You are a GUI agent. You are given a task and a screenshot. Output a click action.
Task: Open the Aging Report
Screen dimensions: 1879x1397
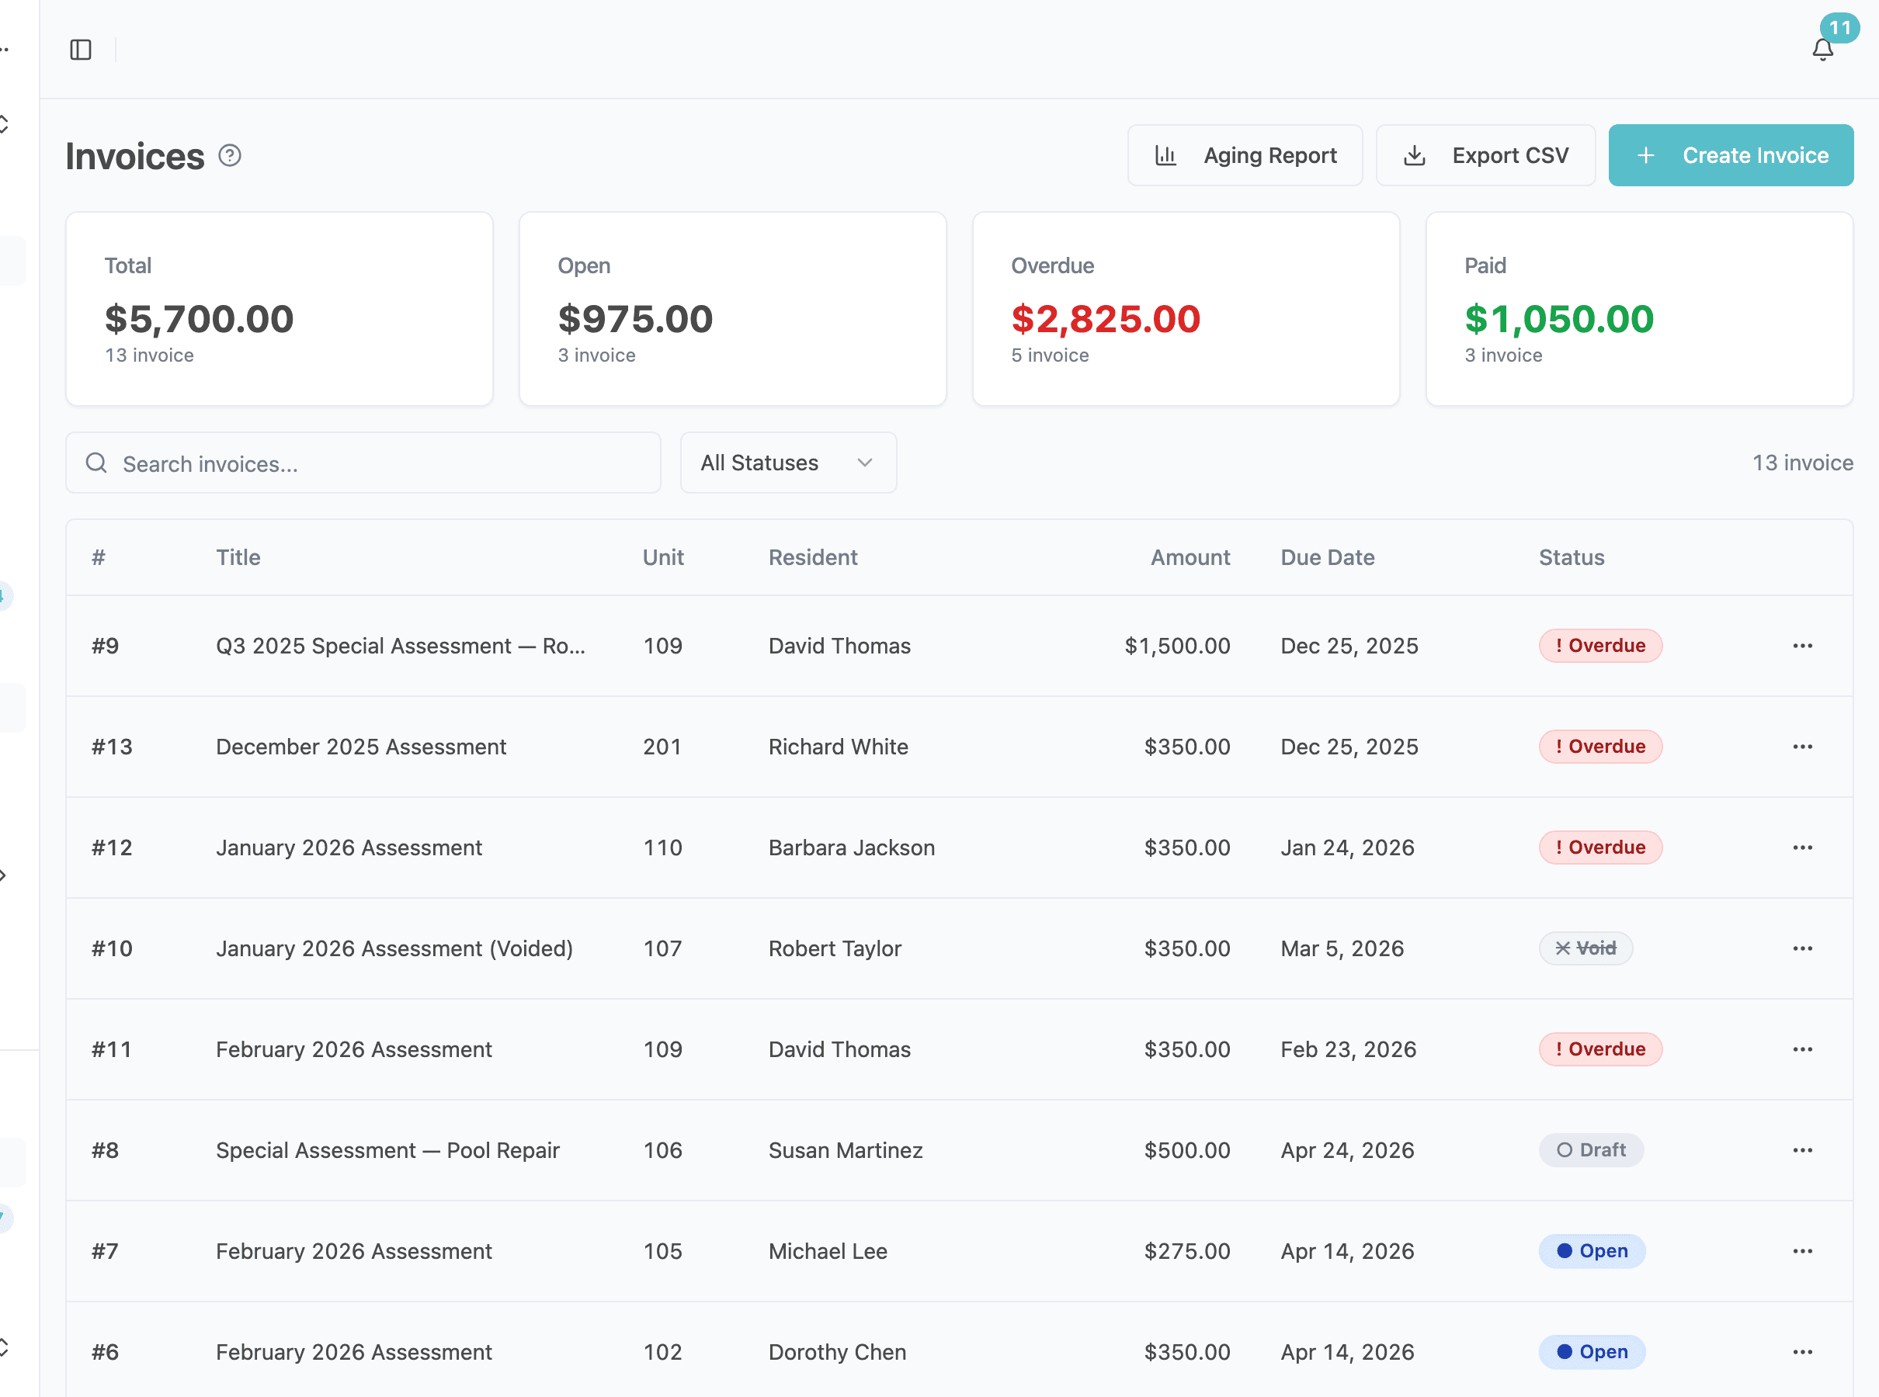pyautogui.click(x=1244, y=154)
